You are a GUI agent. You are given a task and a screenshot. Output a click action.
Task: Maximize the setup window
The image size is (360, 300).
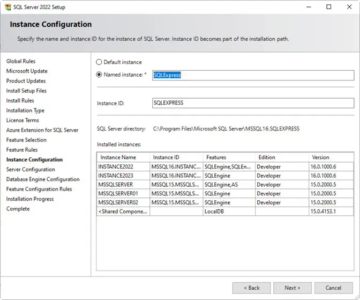(329, 7)
